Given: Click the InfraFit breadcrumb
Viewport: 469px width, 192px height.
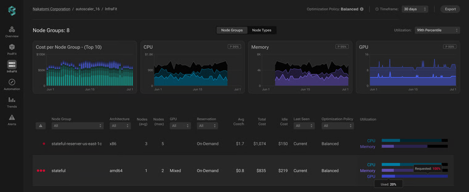Looking at the screenshot, I should coord(111,9).
